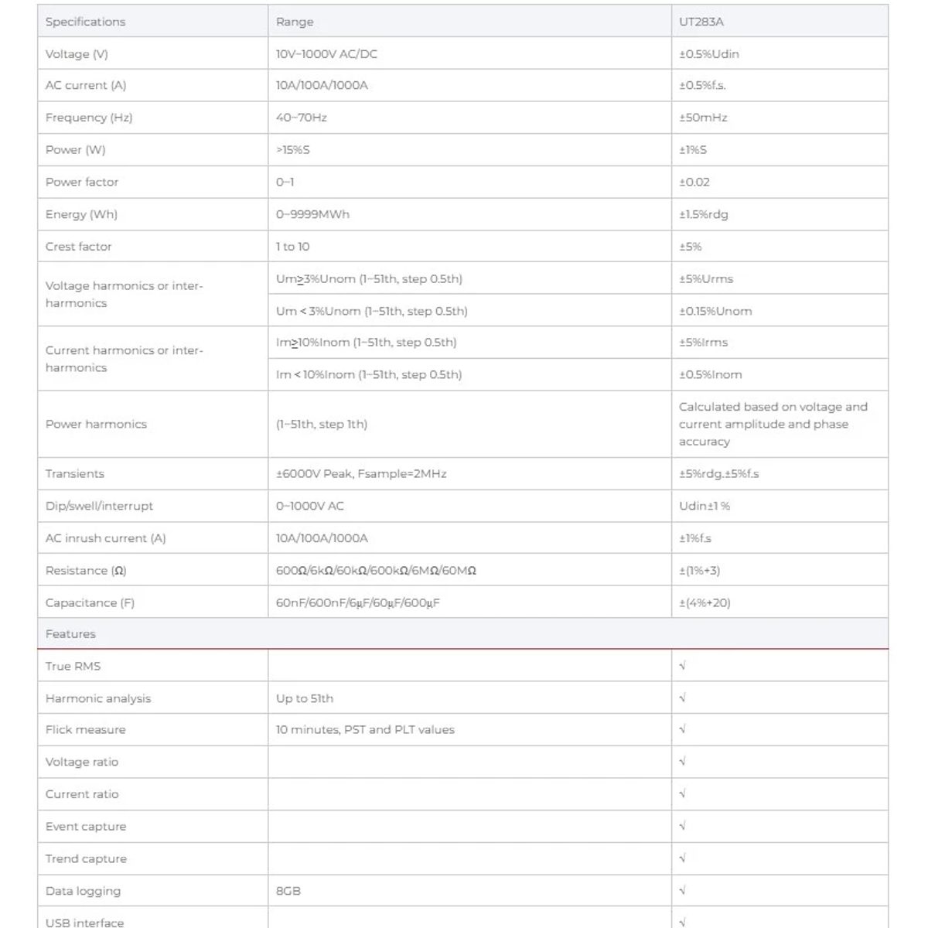Click the USB interface checkmark
Image resolution: width=928 pixels, height=928 pixels.
point(683,923)
